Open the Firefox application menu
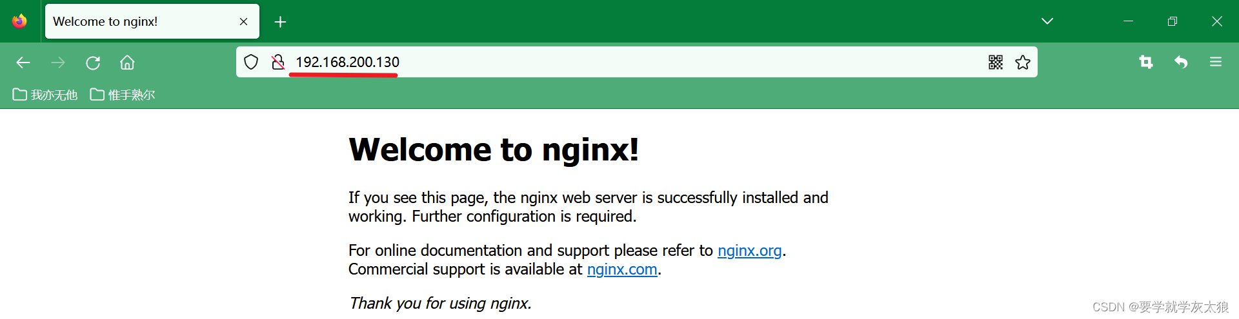The width and height of the screenshot is (1239, 319). tap(1216, 62)
